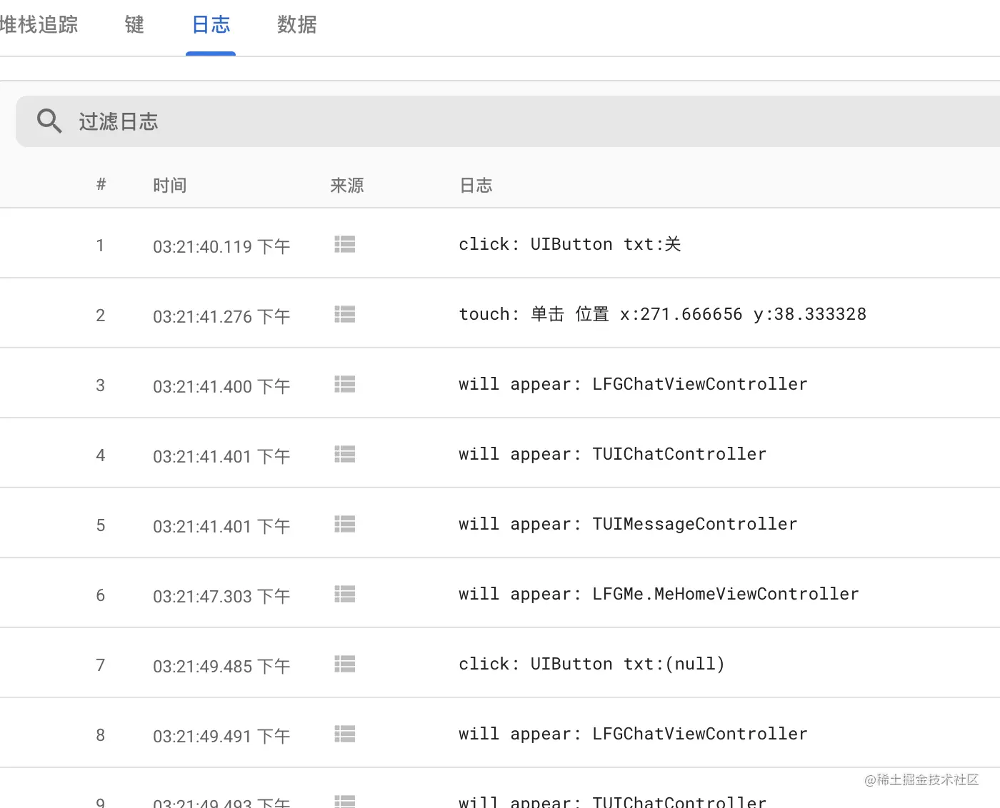Click row number 1
The image size is (1000, 808).
(101, 246)
